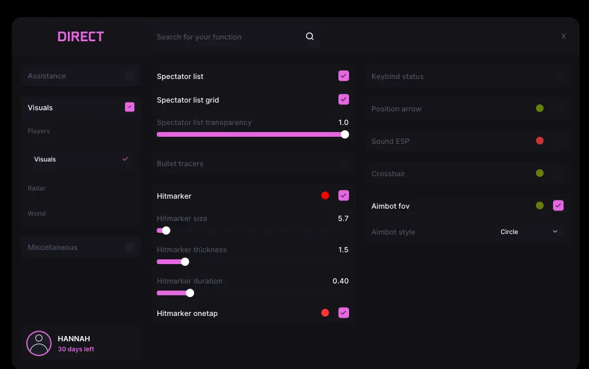Click Hannah's profile avatar icon

[x=39, y=343]
